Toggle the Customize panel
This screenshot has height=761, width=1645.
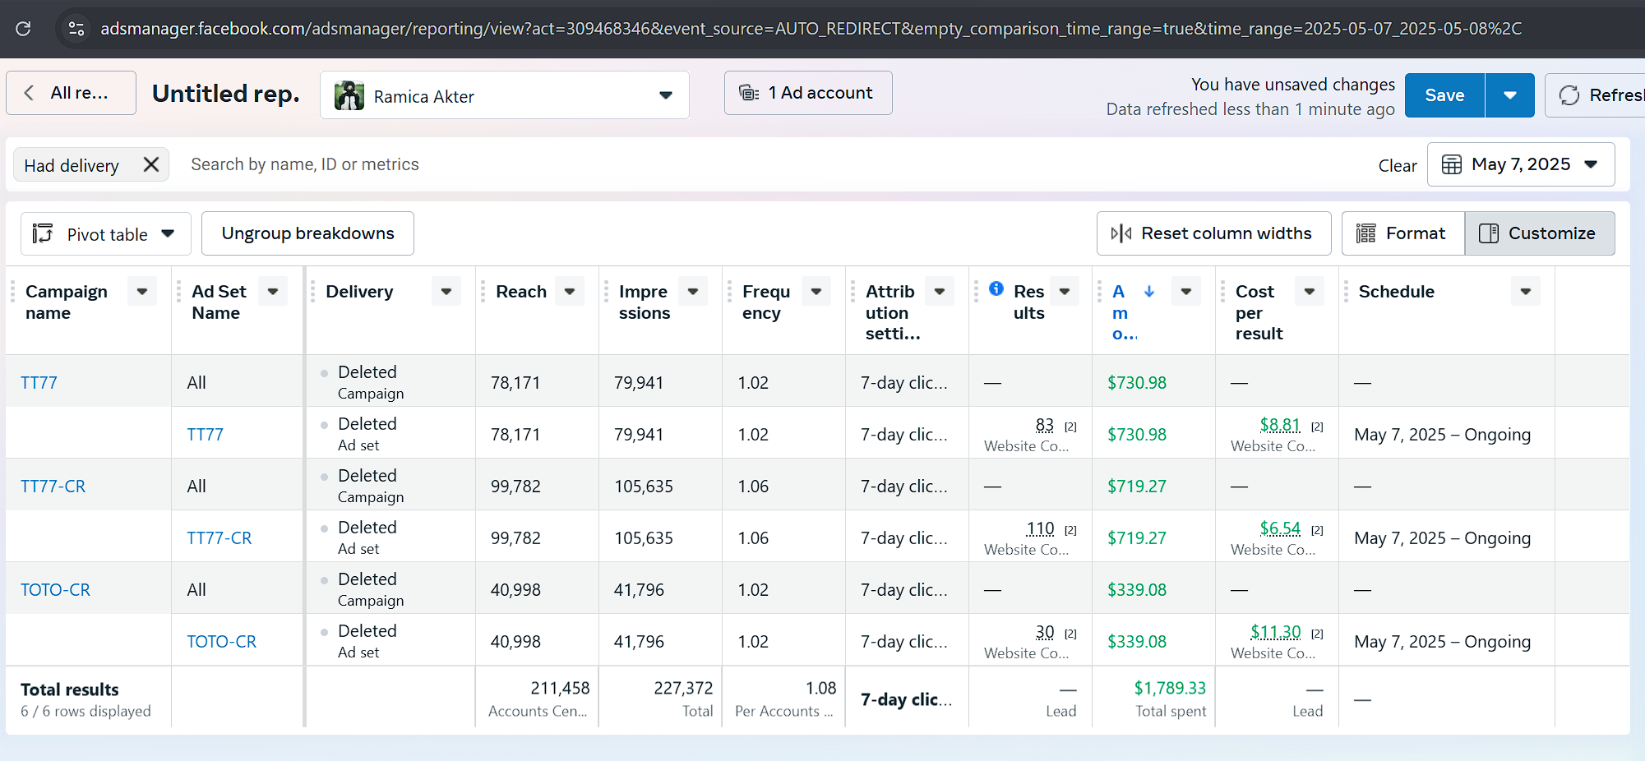pos(1539,233)
